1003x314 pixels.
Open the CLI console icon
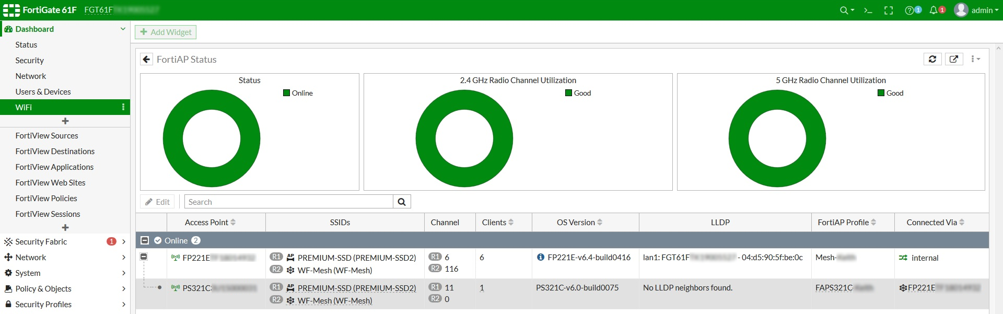[868, 10]
